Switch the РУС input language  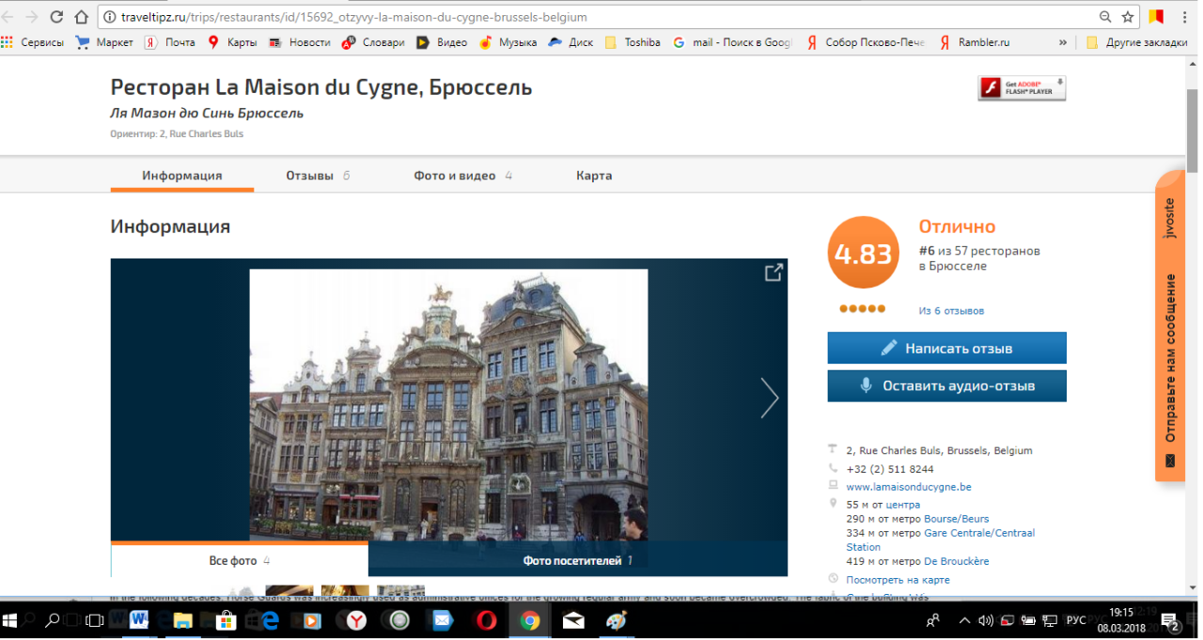point(1076,620)
